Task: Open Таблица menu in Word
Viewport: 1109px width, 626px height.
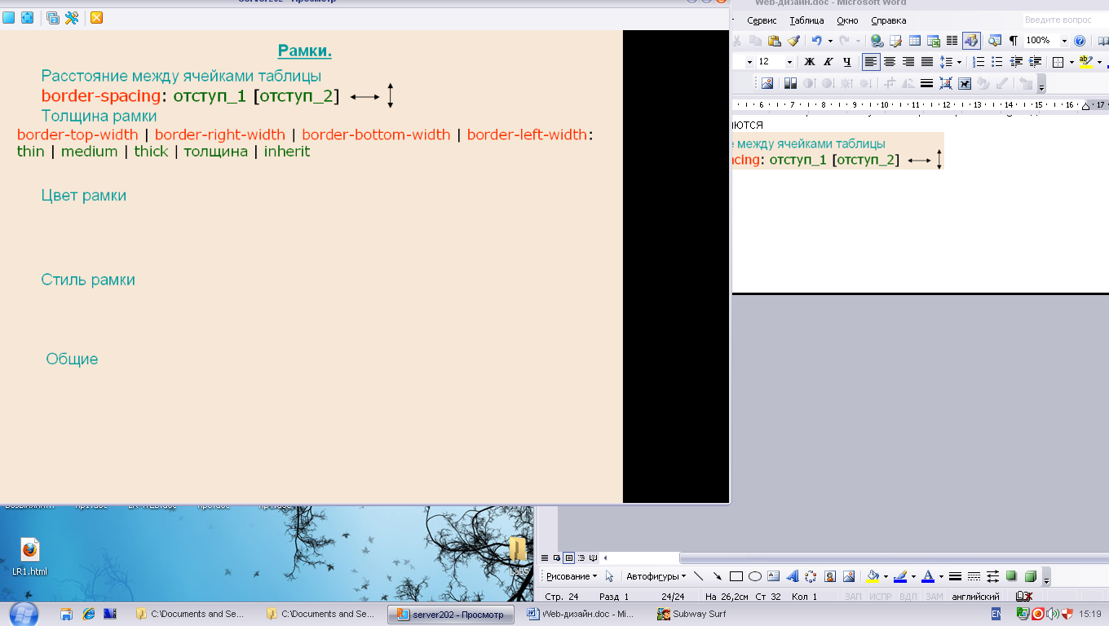Action: coord(806,20)
